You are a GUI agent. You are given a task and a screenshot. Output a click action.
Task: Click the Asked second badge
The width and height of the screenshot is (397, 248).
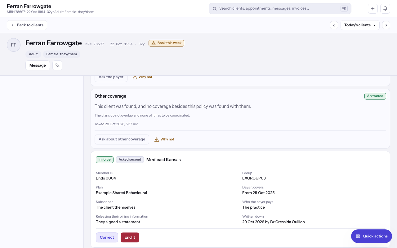[x=130, y=160]
